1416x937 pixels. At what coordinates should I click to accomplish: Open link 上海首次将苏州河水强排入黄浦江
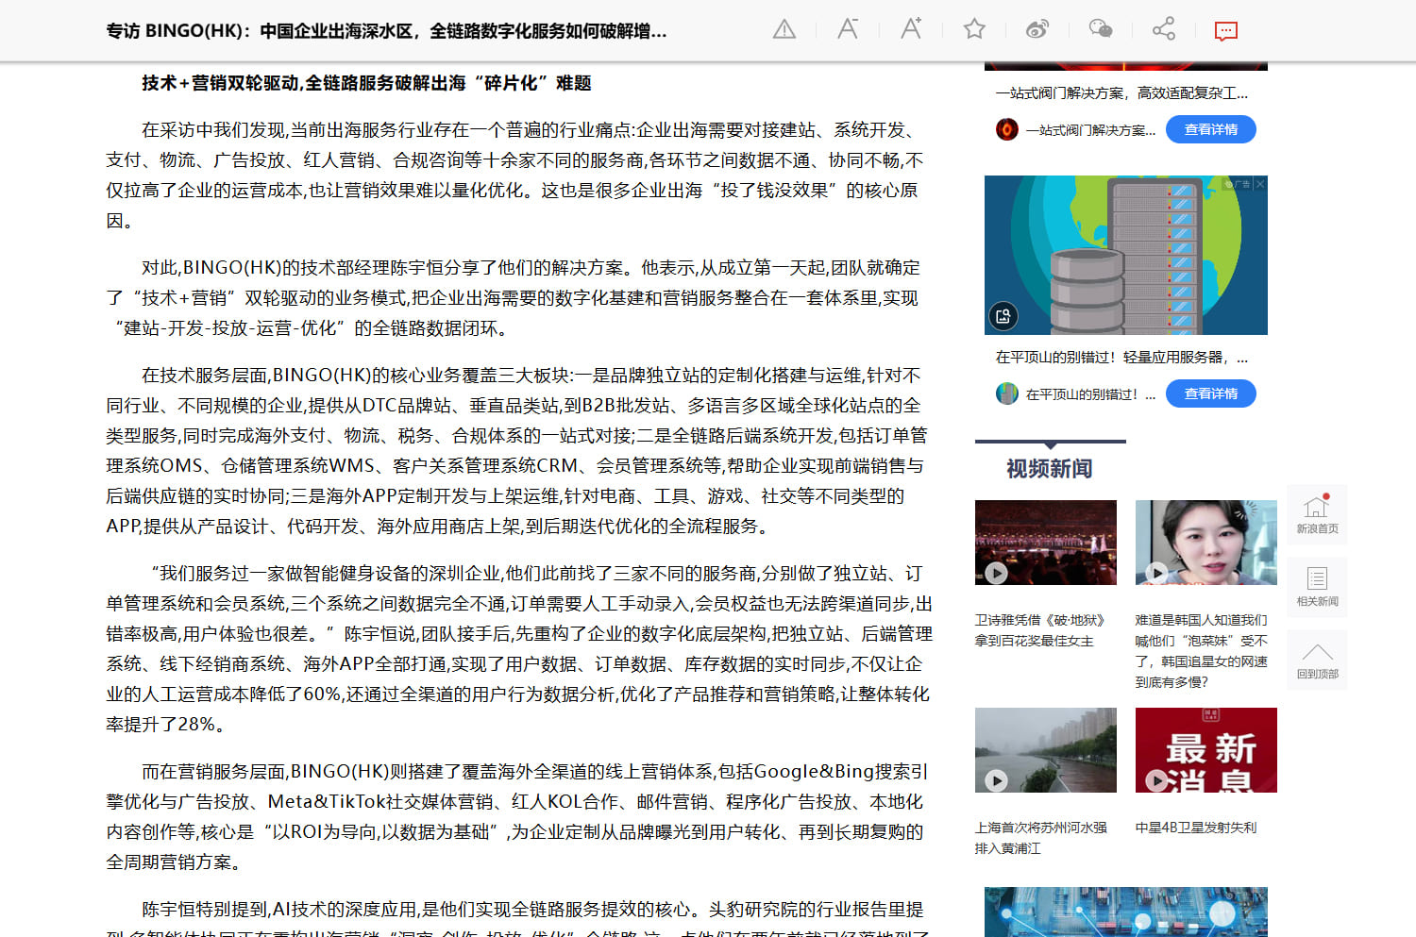pos(1041,838)
